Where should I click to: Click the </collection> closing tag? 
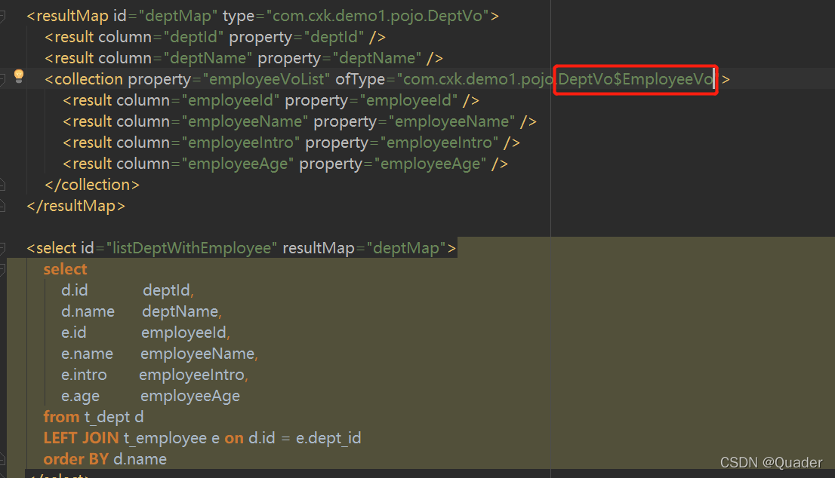[x=92, y=185]
